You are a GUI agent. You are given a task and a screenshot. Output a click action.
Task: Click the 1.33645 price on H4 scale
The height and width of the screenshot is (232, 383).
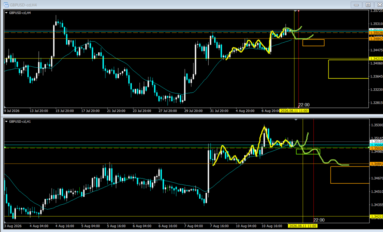[376, 76]
